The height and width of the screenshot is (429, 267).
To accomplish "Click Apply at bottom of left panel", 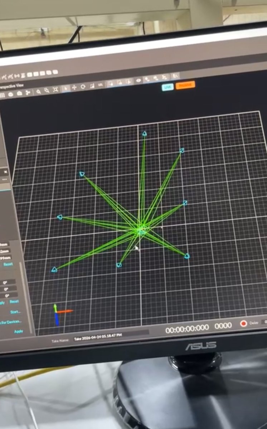I will click(x=19, y=331).
